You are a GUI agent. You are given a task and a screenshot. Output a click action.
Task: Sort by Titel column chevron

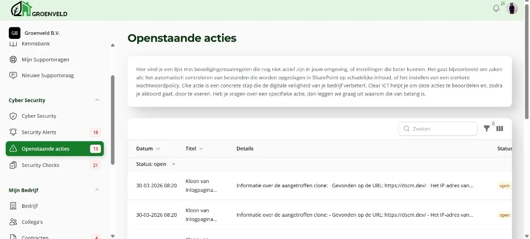click(201, 149)
